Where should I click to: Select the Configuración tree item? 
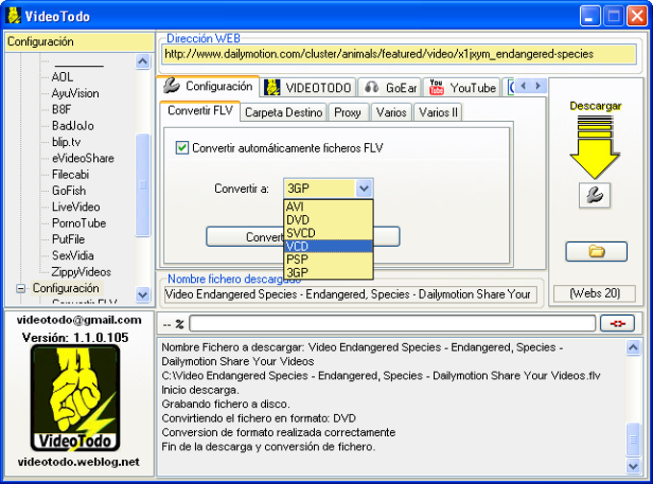pos(66,288)
